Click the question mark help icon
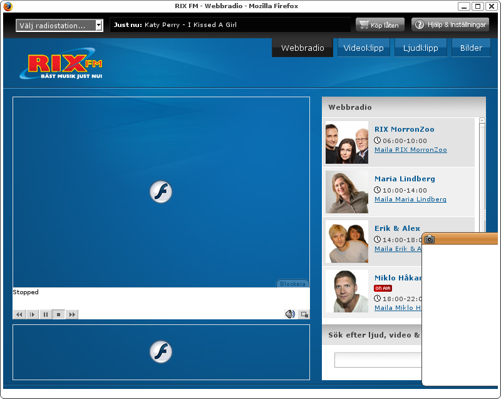The width and height of the screenshot is (501, 399). click(419, 24)
